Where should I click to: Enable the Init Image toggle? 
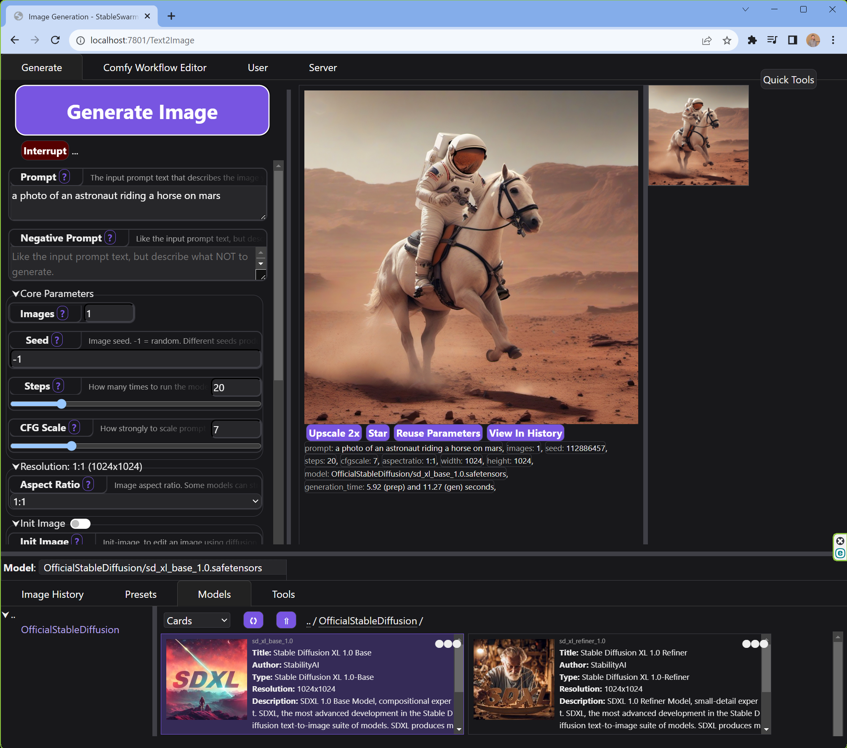pyautogui.click(x=80, y=523)
